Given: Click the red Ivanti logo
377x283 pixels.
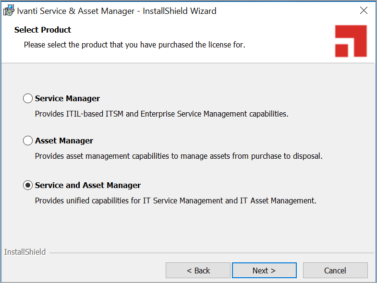Looking at the screenshot, I should coord(351,41).
